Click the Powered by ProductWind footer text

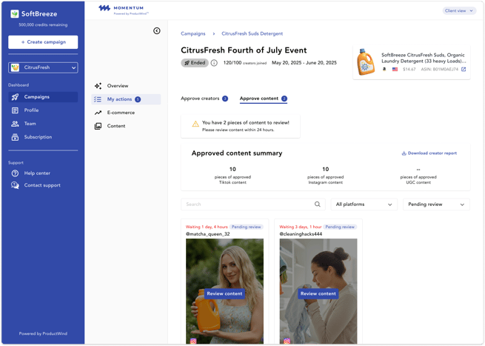coord(43,333)
